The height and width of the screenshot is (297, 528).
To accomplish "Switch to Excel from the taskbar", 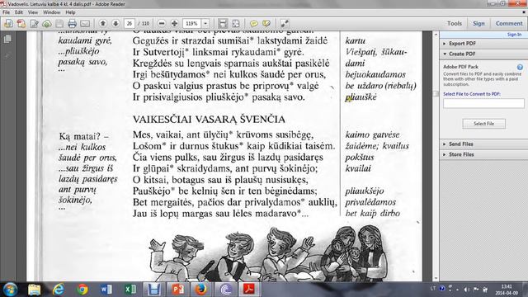I will click(130, 290).
